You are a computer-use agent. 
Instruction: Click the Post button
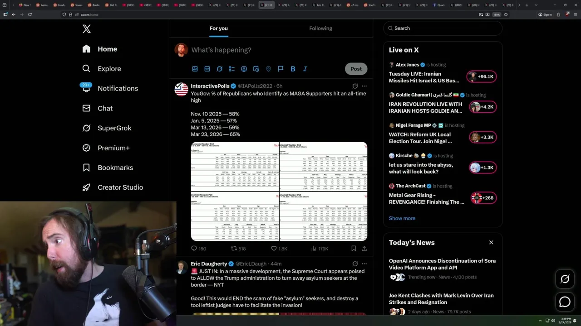(356, 69)
